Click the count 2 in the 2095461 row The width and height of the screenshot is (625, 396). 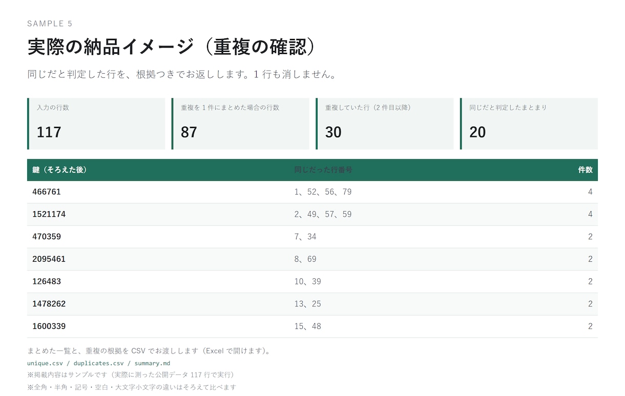click(590, 259)
